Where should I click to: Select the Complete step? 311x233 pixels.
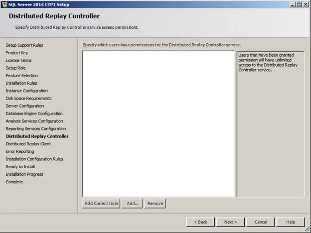(14, 182)
